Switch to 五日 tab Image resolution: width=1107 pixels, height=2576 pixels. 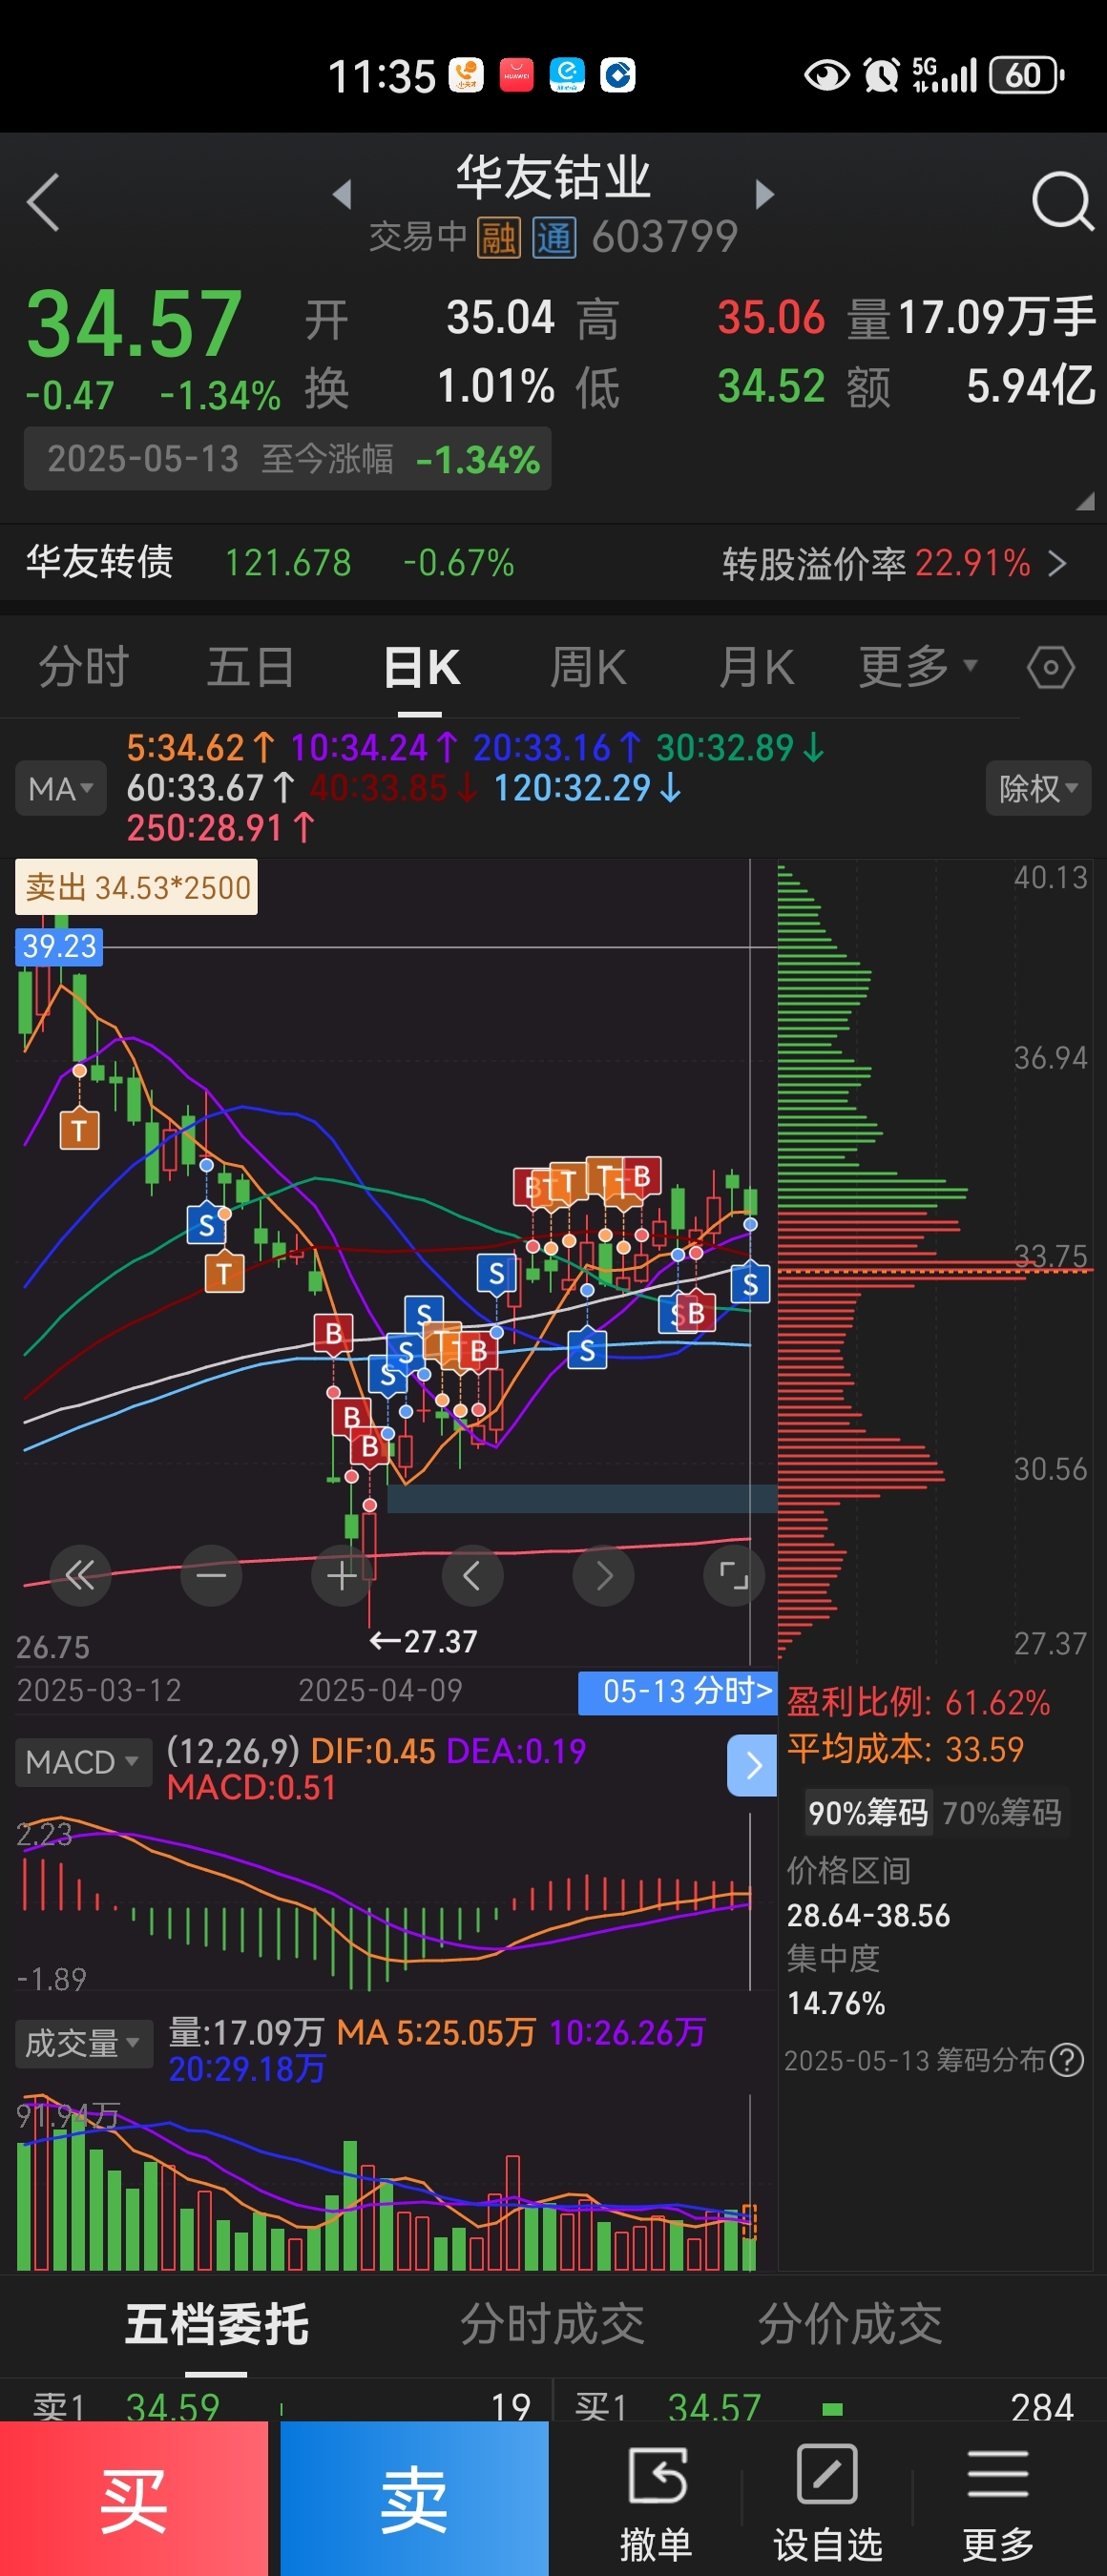click(x=251, y=667)
